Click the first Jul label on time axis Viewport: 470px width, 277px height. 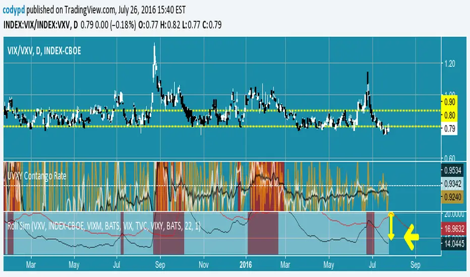[x=116, y=265]
